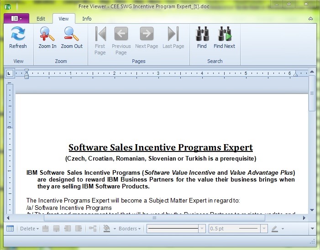Click the italic text "Software Value Incentive"
320x250 pixels.
coord(180,173)
